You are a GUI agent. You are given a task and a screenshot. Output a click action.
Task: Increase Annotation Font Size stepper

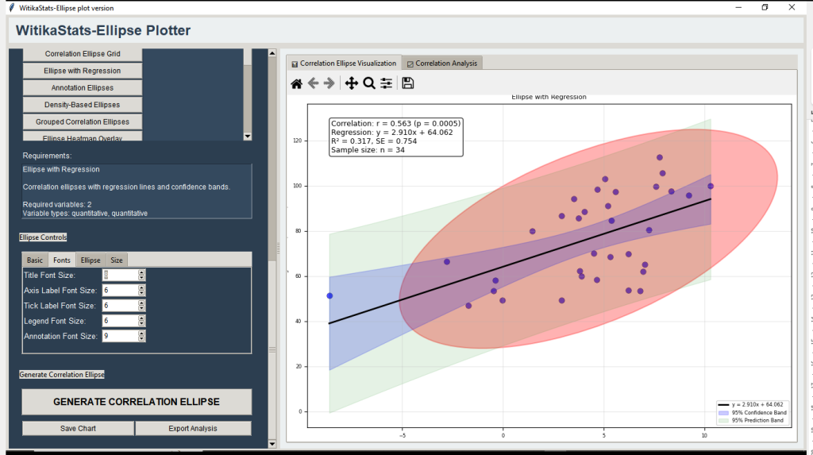pyautogui.click(x=141, y=334)
